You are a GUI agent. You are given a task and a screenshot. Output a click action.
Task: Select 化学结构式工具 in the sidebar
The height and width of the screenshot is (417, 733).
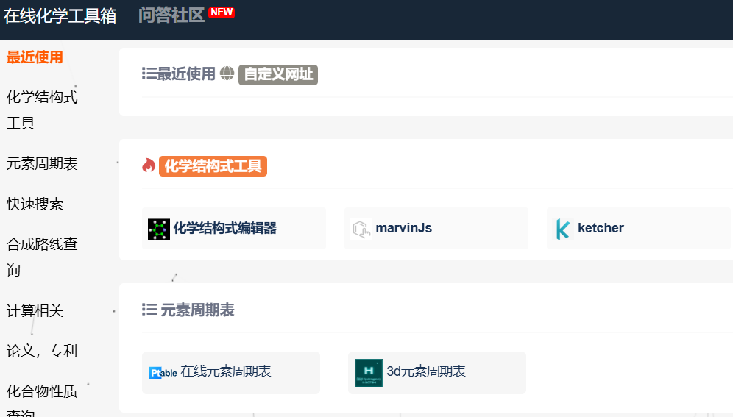point(42,110)
